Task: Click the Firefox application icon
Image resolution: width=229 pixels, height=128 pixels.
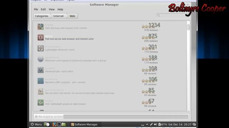Action: click(40, 27)
